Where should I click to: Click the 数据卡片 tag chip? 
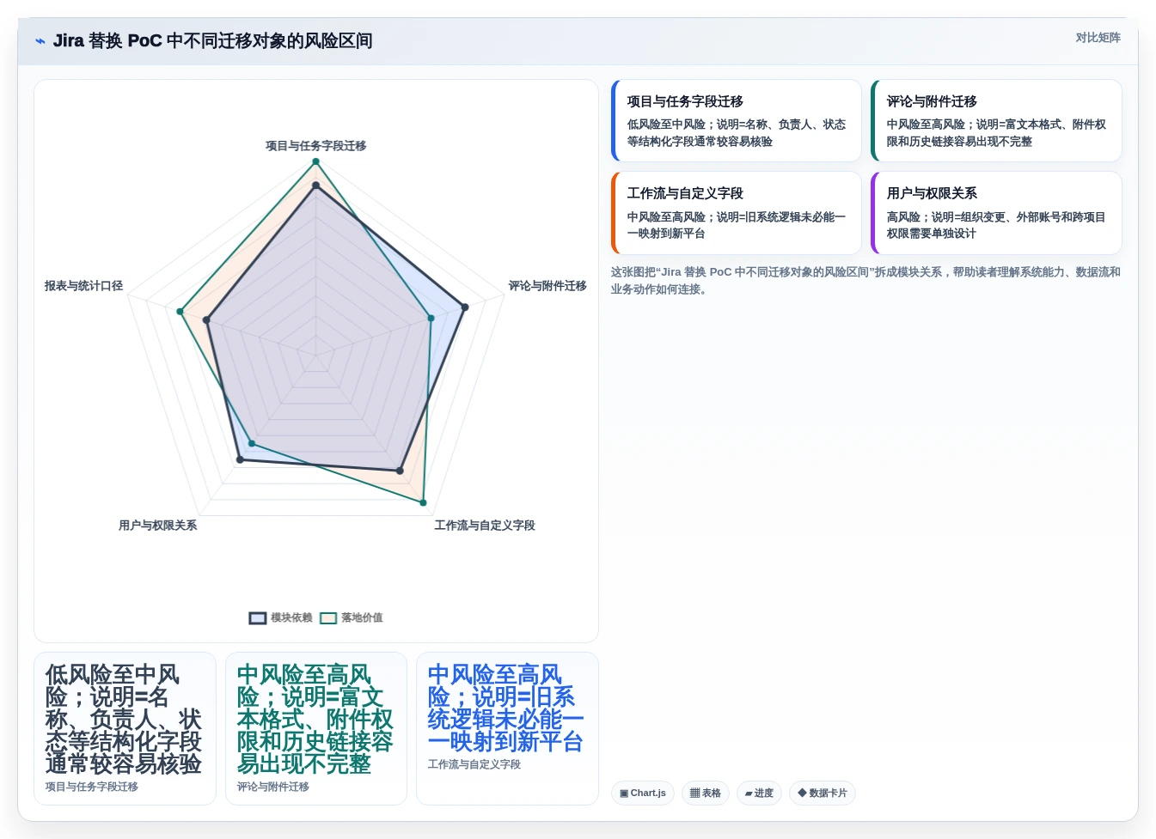(x=823, y=793)
